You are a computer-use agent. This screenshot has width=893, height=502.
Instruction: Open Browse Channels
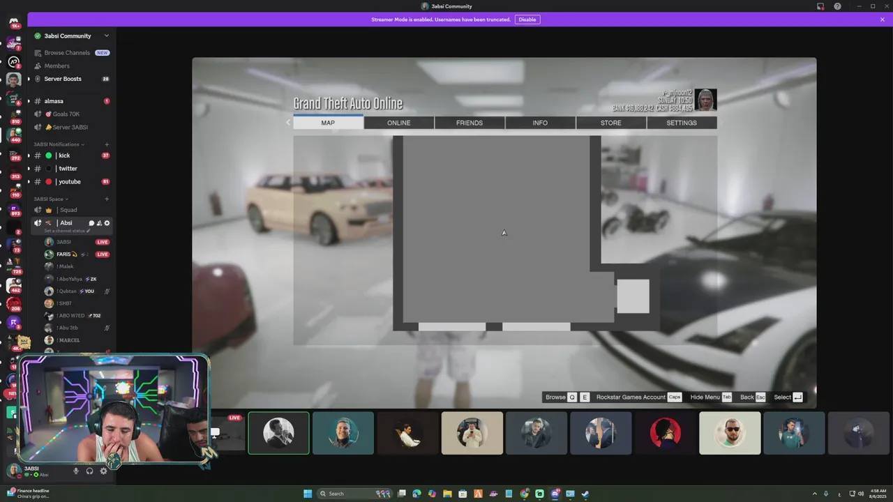72,52
